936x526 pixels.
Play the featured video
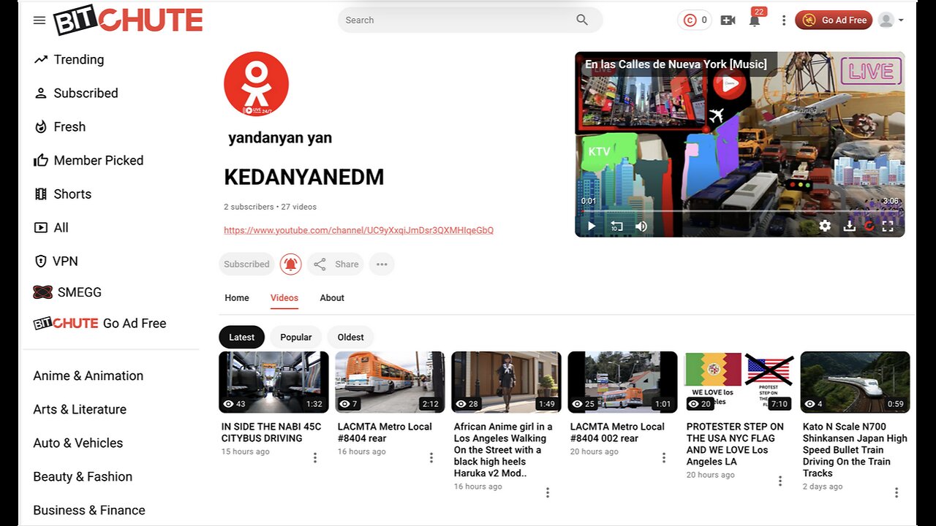592,226
